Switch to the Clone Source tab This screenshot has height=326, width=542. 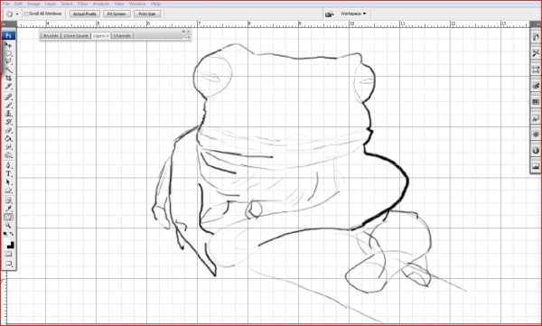[76, 36]
